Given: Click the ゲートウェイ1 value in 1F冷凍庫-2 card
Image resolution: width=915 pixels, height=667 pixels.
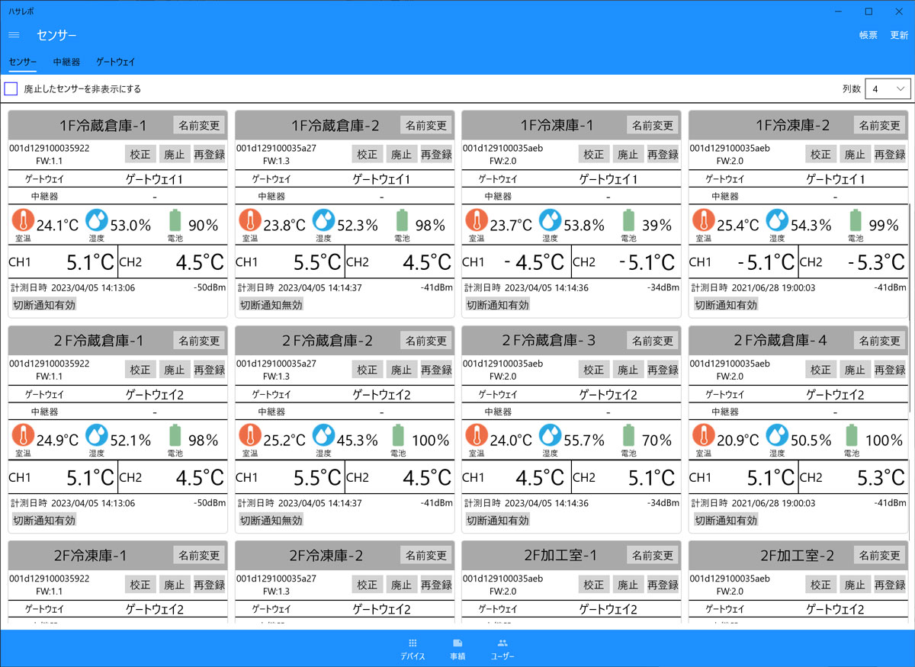Looking at the screenshot, I should tap(836, 179).
